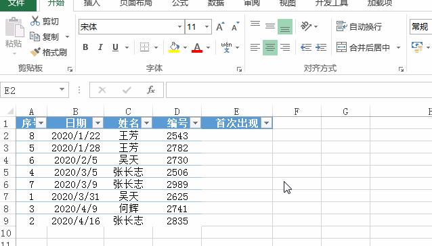This screenshot has width=432, height=246.
Task: Toggle italic formatting
Action: coord(100,47)
